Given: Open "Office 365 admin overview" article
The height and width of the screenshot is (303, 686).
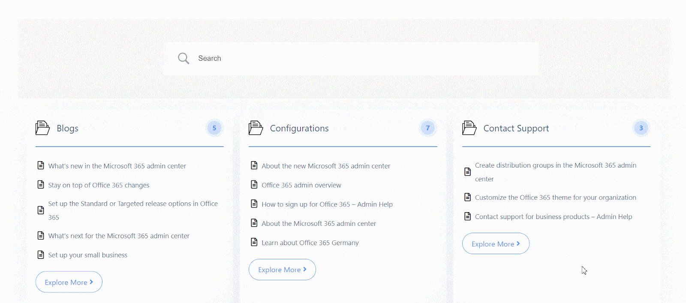Looking at the screenshot, I should tap(301, 185).
